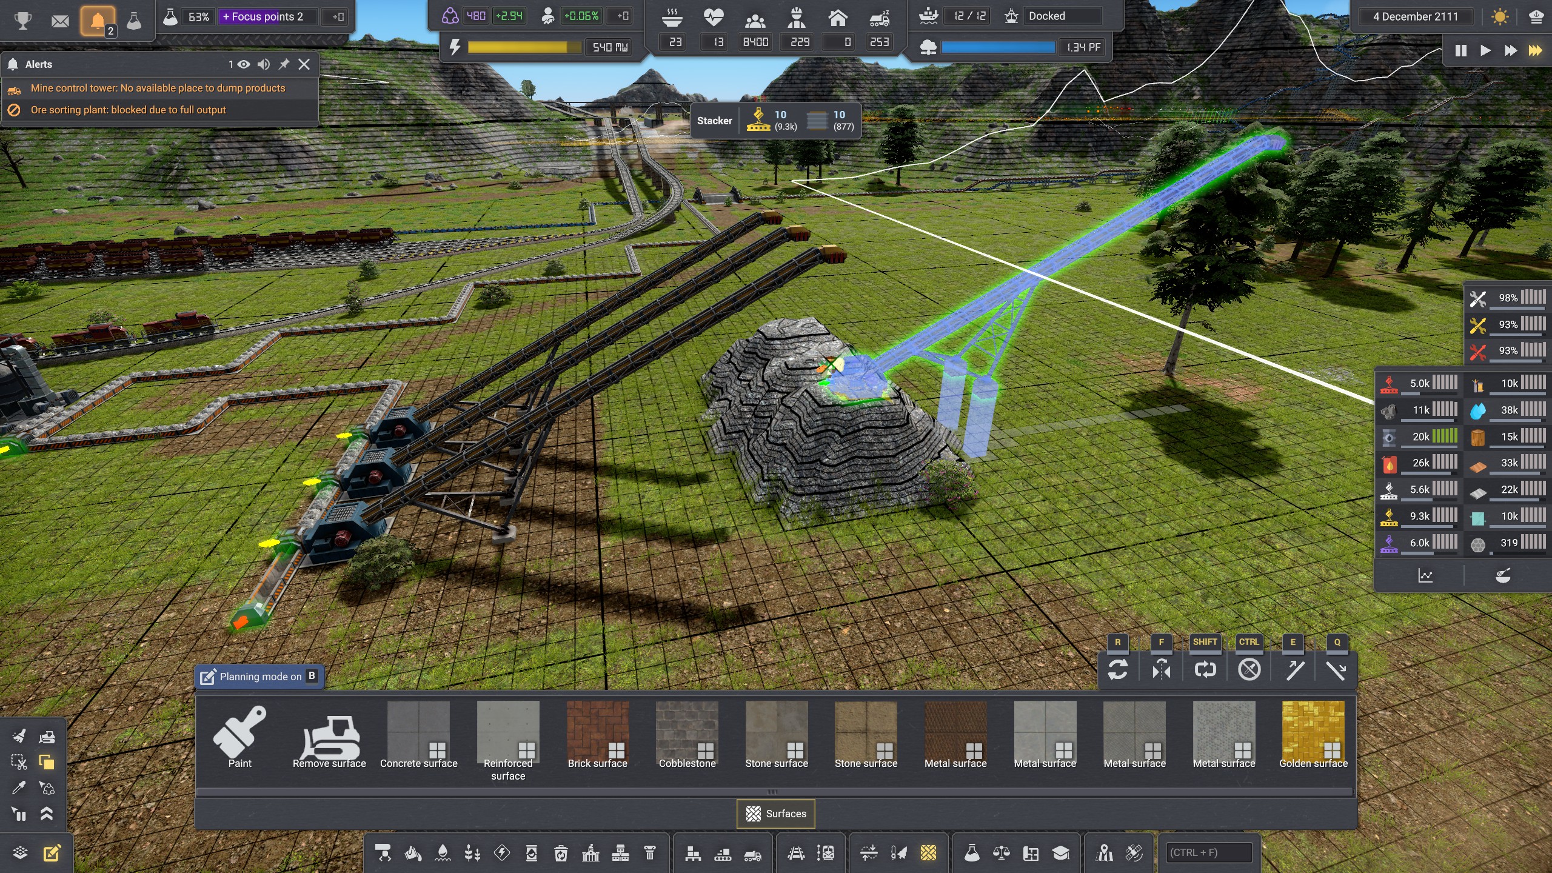Viewport: 1552px width, 873px height.
Task: Open the Surfaces decoration toolbar icon
Action: (928, 854)
